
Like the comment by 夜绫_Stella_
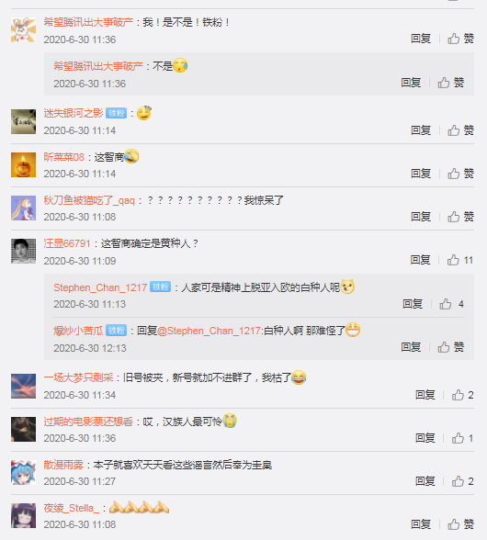point(460,524)
